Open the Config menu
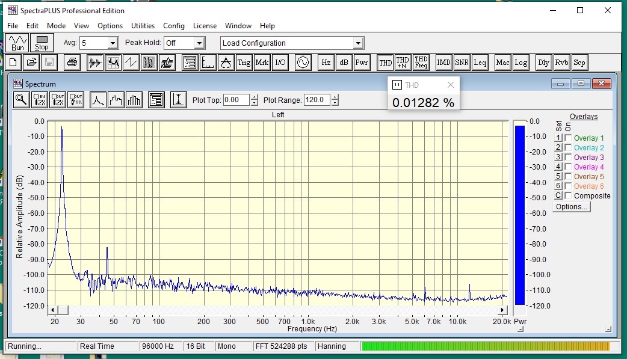Screen dimensions: 627x359 point(174,26)
